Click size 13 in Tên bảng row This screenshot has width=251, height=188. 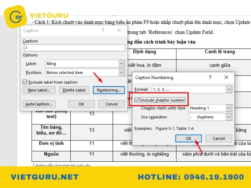[92, 130]
